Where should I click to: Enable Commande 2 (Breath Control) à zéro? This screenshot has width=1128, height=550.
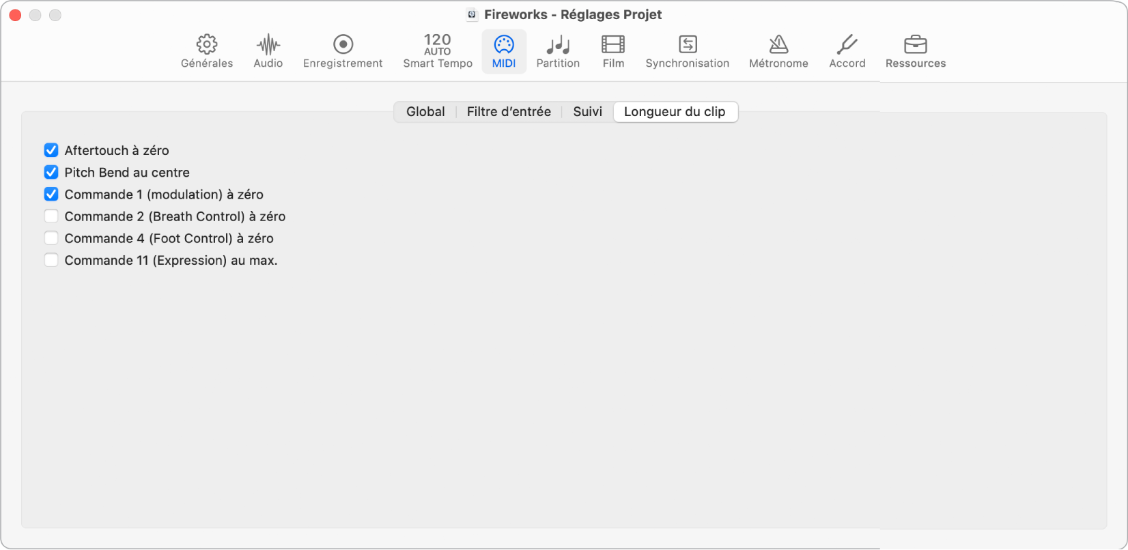pyautogui.click(x=51, y=216)
